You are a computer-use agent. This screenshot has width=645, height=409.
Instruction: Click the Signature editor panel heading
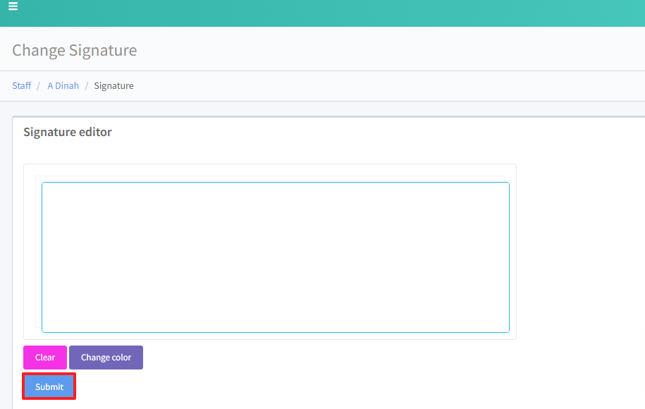point(68,132)
